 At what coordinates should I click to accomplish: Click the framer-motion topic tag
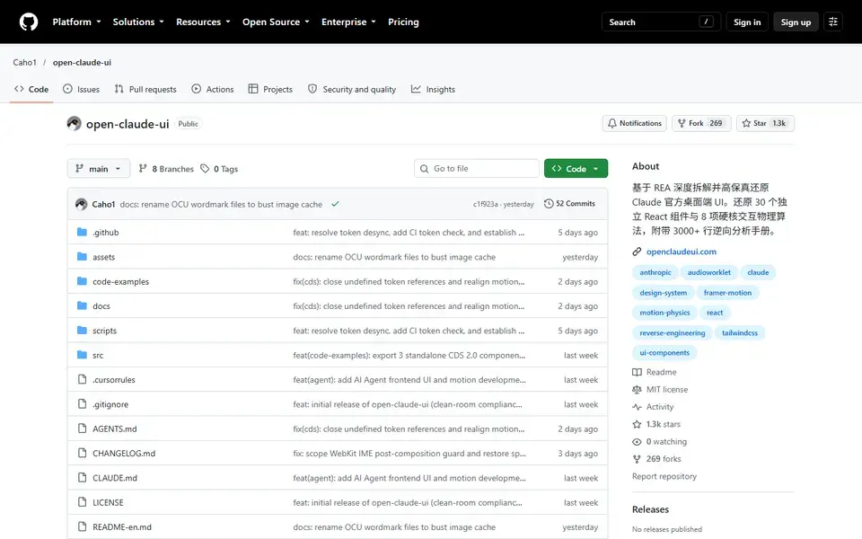(727, 293)
